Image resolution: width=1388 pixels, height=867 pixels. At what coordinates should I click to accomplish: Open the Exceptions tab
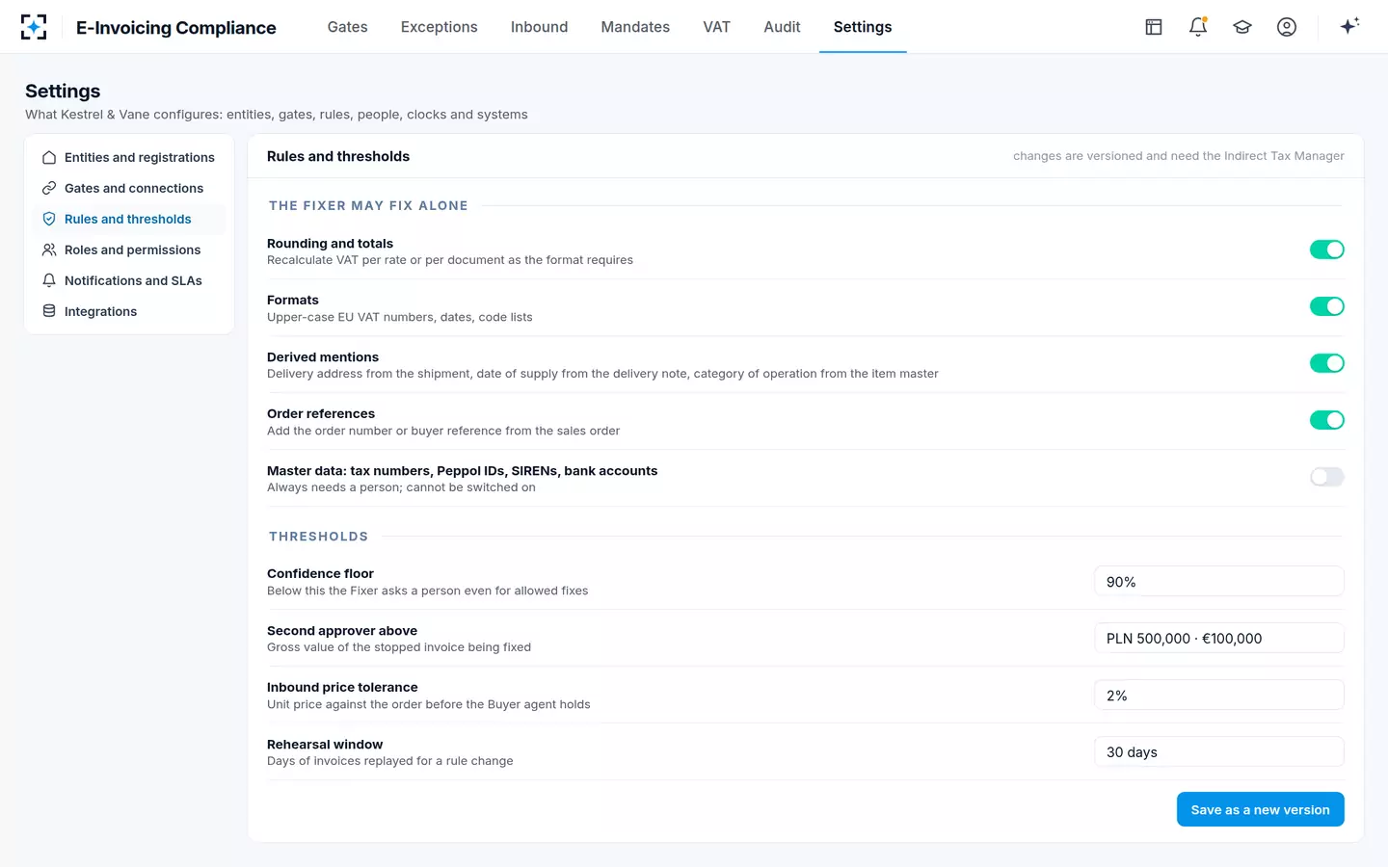439,27
